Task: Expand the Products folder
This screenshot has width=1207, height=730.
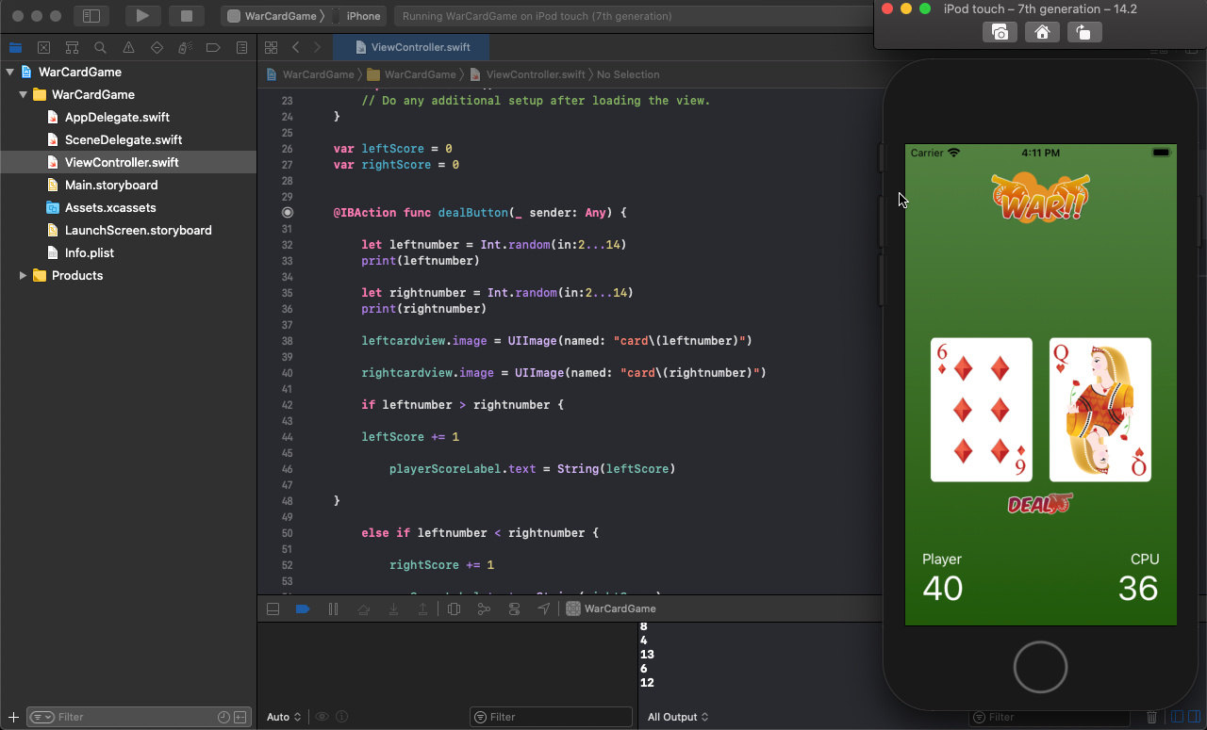Action: point(23,275)
